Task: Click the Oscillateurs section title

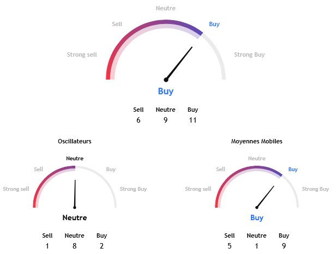Action: [75, 141]
